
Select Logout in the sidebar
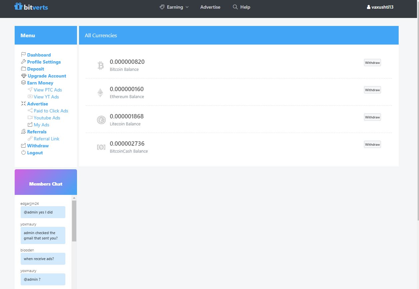coord(35,153)
